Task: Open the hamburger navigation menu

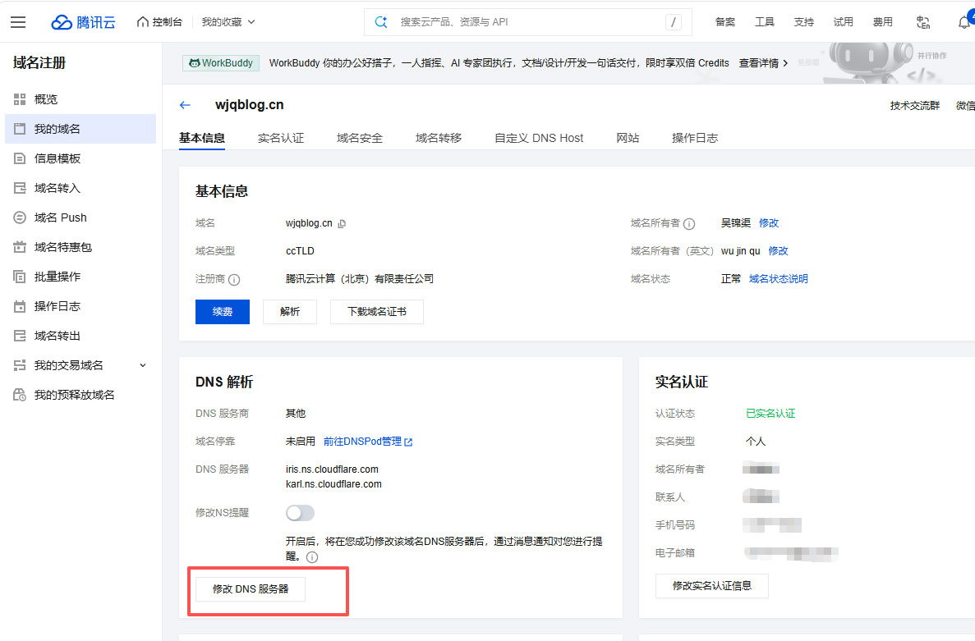Action: tap(18, 22)
